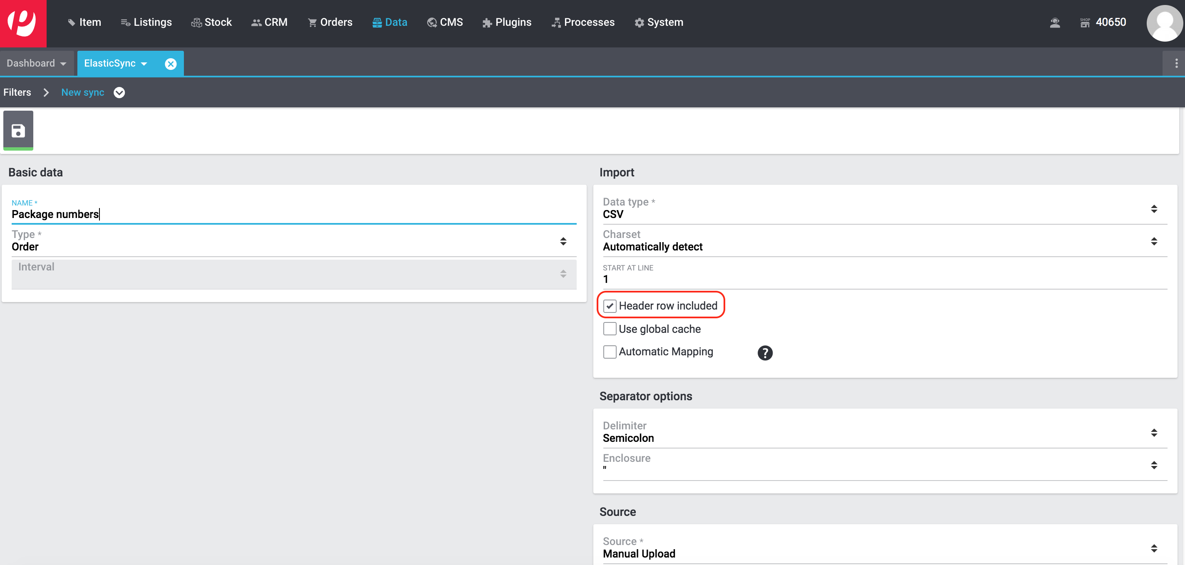Click the circled chevron beside New sync

click(119, 92)
